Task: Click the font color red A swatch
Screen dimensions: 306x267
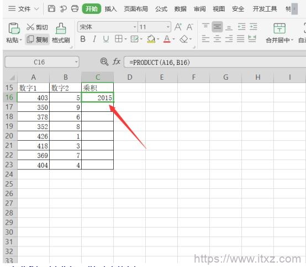Action: (x=167, y=39)
